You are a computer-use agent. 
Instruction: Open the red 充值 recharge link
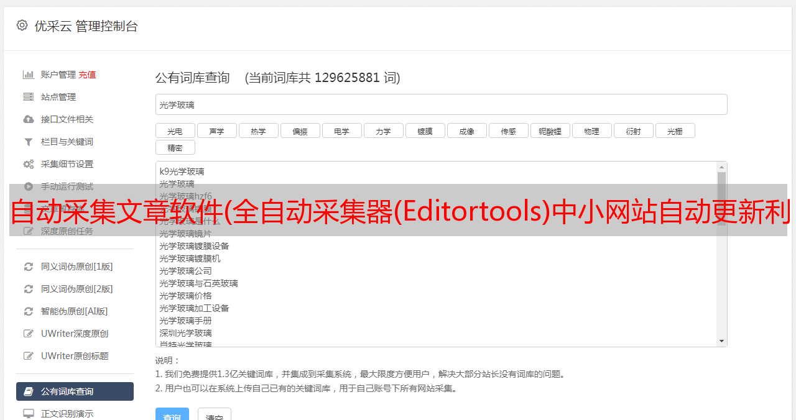87,75
